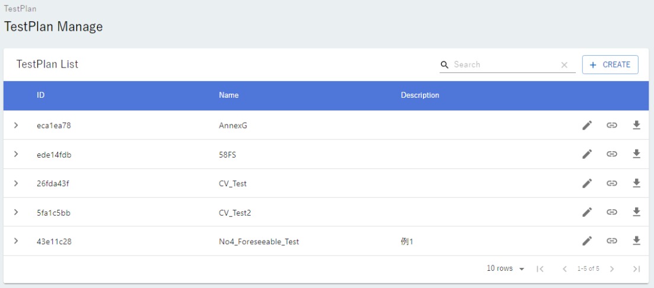Download the CV_Test test plan
The width and height of the screenshot is (654, 288).
[636, 183]
